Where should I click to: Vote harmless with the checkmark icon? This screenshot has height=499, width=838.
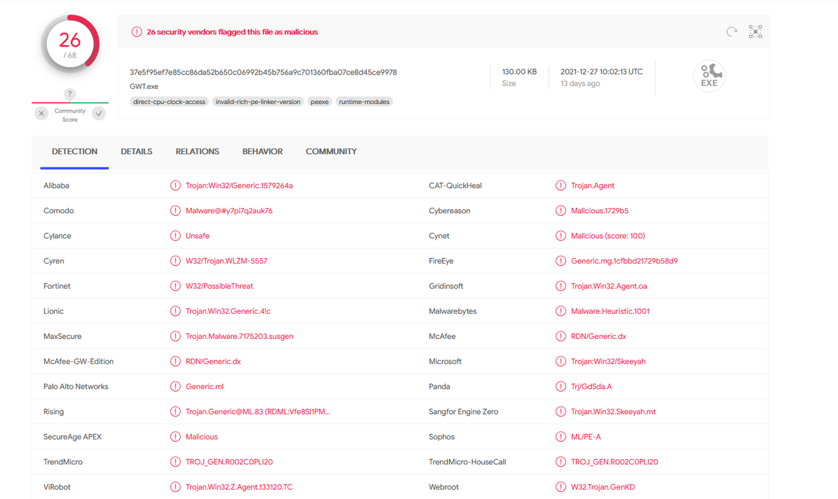coord(99,114)
